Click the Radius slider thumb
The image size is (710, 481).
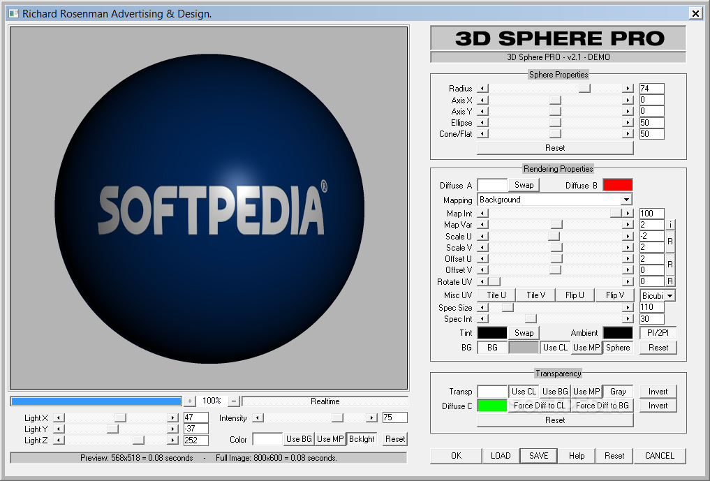pos(584,89)
